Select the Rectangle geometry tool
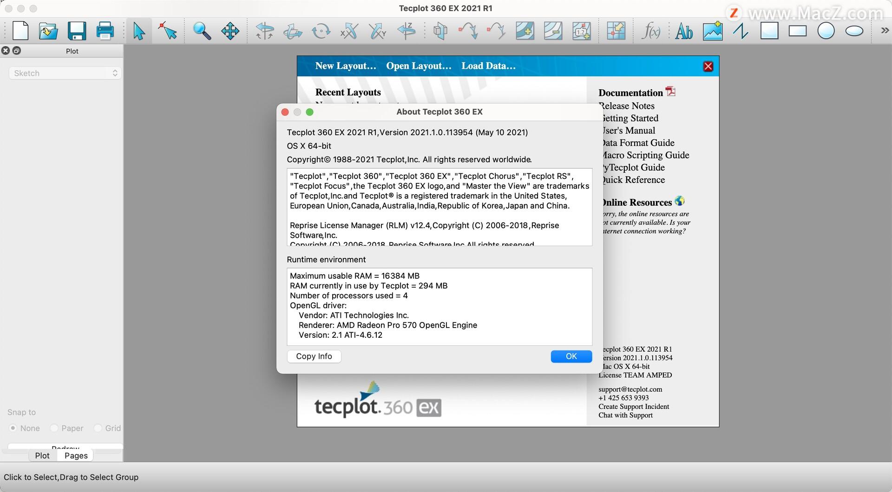The width and height of the screenshot is (892, 492). pos(798,31)
